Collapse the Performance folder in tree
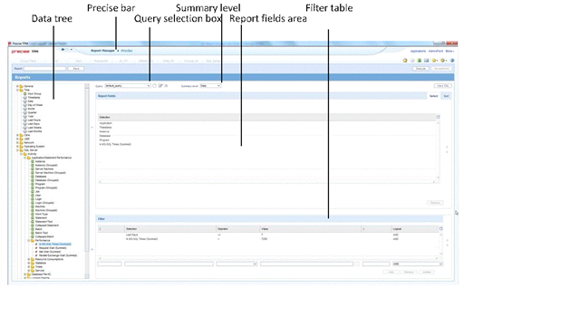Viewport: 580px width, 326px height. [28, 241]
